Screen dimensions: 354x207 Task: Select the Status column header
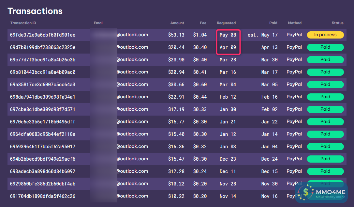tap(337, 23)
